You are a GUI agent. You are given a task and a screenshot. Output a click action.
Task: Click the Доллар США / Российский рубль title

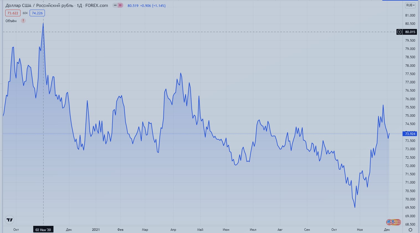click(x=39, y=5)
